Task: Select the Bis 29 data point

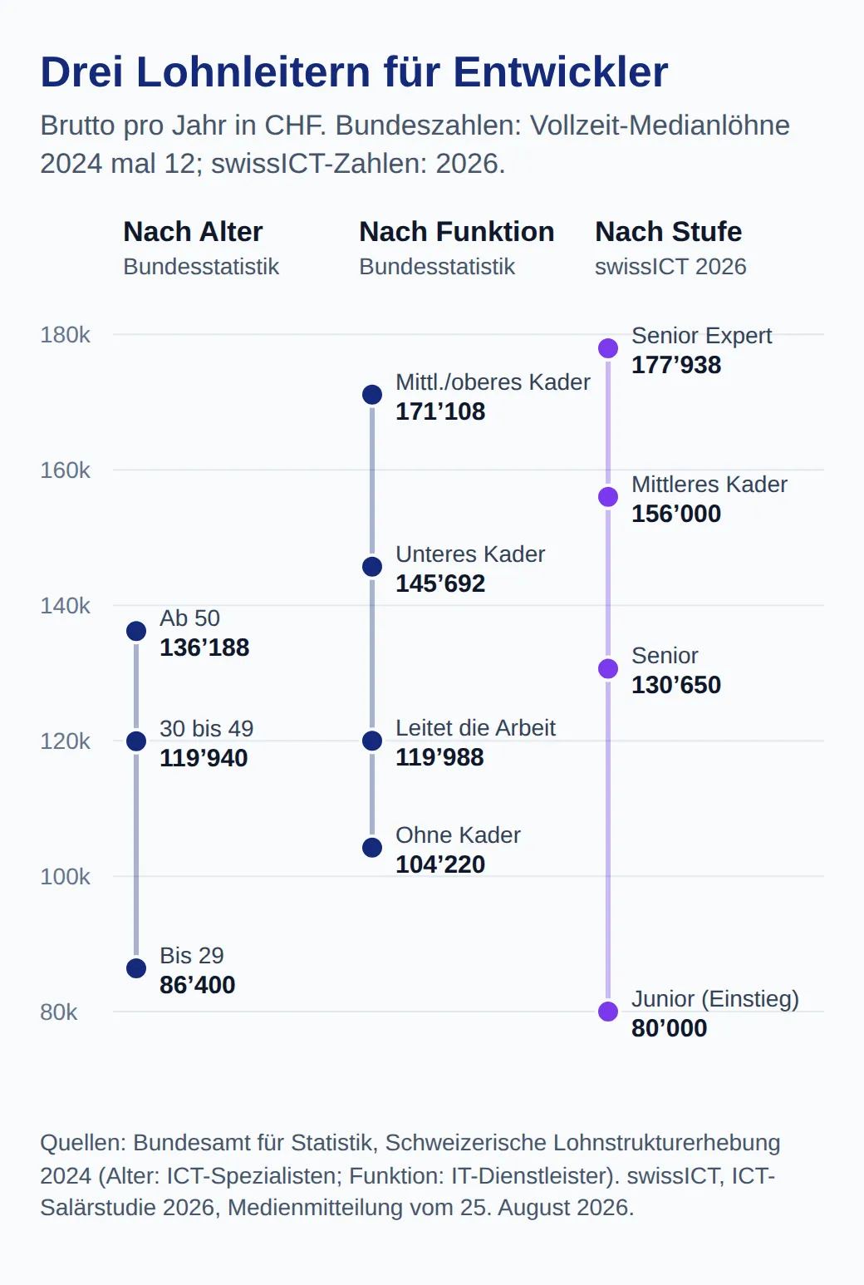Action: coord(136,968)
